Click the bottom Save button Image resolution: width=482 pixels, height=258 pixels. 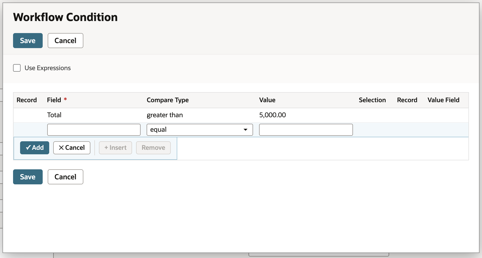(x=28, y=177)
